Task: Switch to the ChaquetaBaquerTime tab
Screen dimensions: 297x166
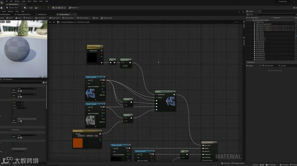Action: click(24, 14)
